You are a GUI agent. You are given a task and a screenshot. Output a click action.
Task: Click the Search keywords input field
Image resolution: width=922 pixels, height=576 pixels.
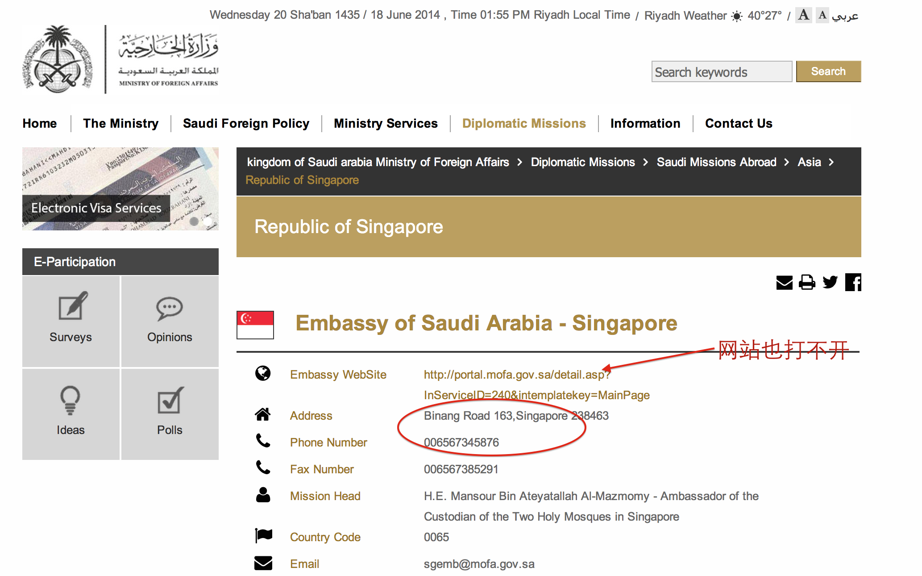[721, 72]
